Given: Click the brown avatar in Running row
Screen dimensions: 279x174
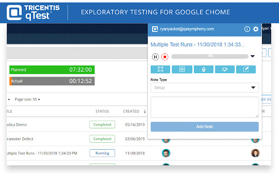Looking at the screenshot, I should [255, 153].
